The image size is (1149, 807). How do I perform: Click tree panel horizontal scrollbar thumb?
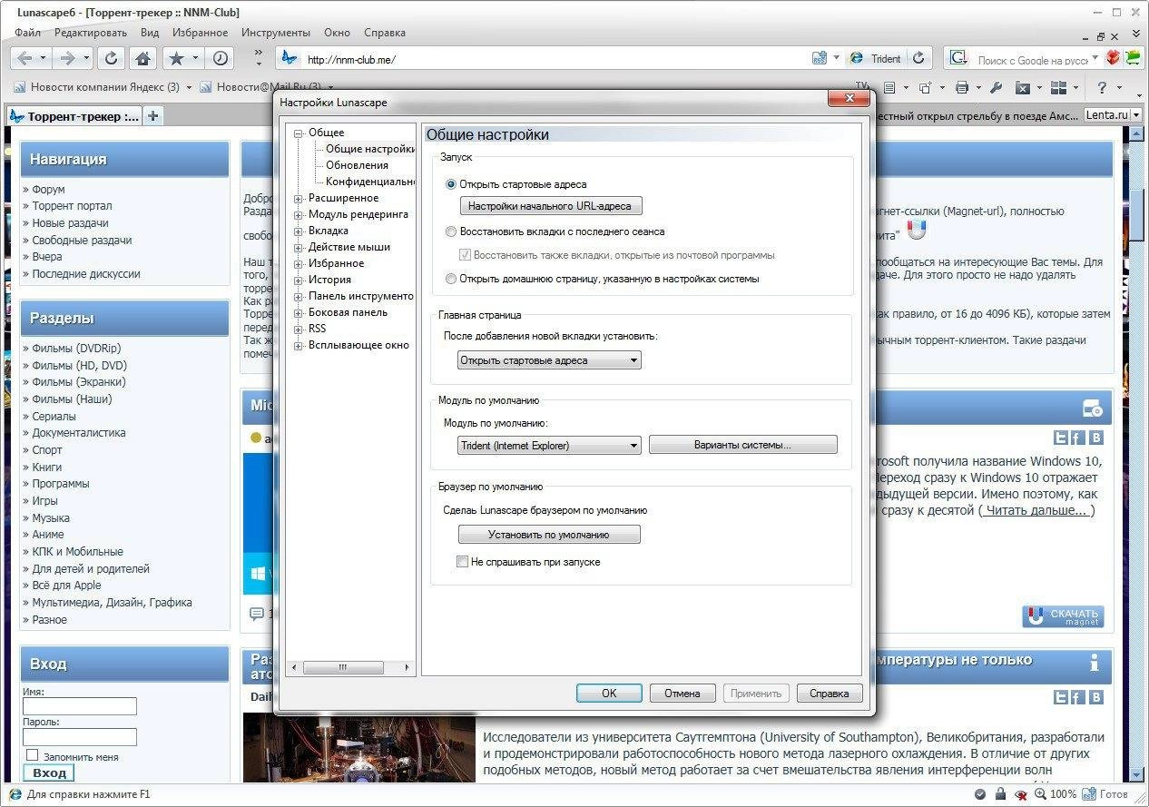pyautogui.click(x=342, y=667)
